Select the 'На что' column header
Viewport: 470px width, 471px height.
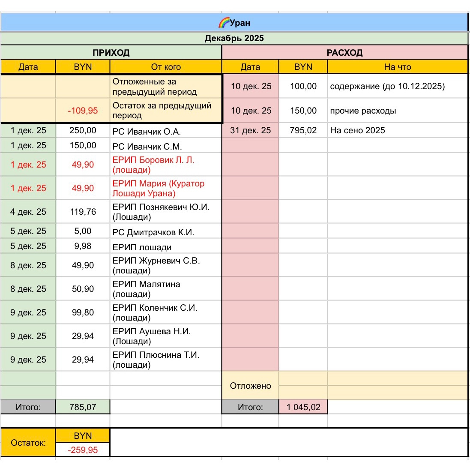[398, 67]
